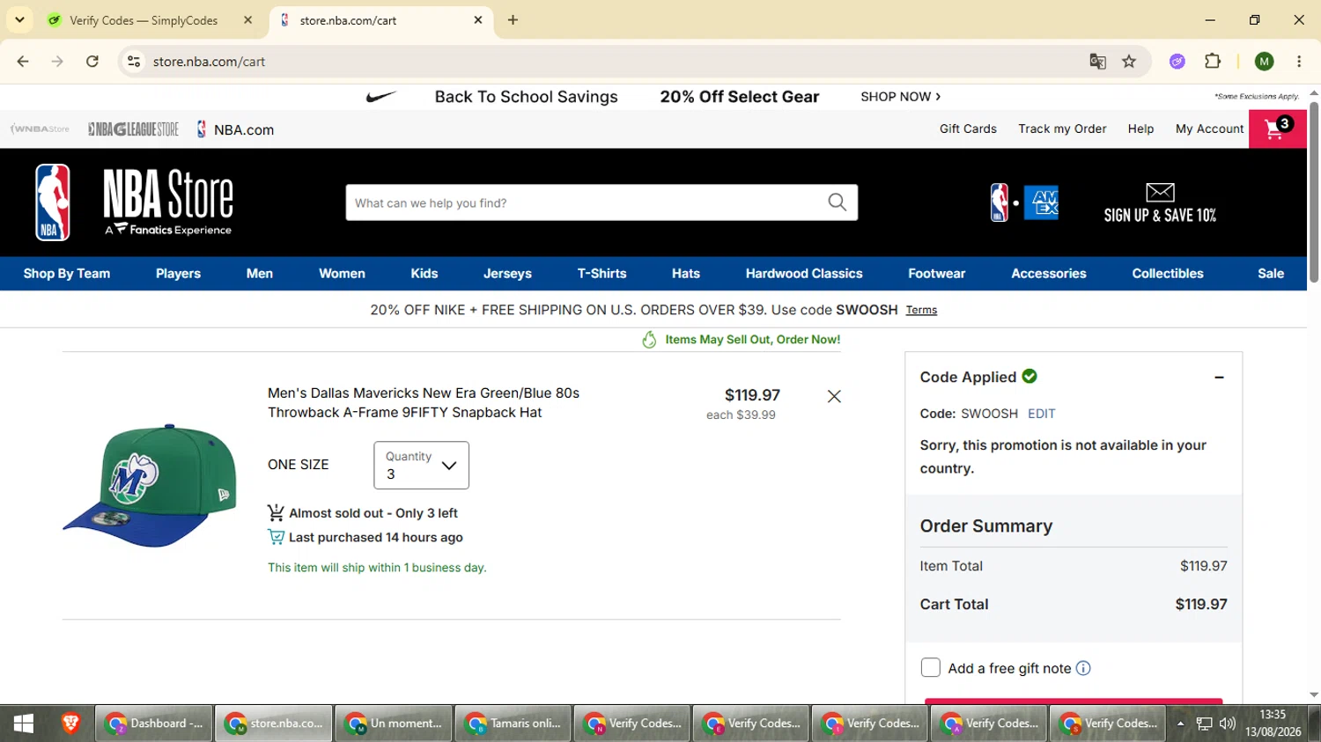Collapse the Code Applied section
This screenshot has height=742, width=1321.
coord(1220,378)
